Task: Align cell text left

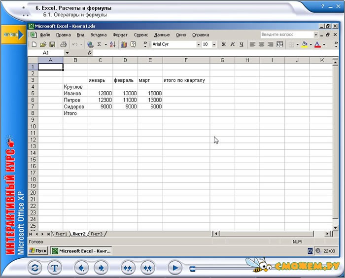Action: click(x=252, y=44)
